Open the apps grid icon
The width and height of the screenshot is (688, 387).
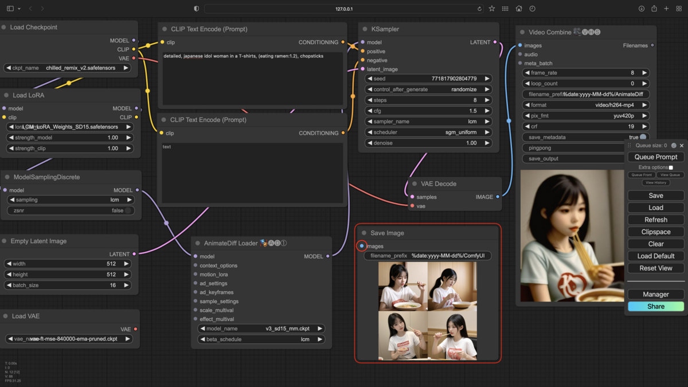[505, 9]
